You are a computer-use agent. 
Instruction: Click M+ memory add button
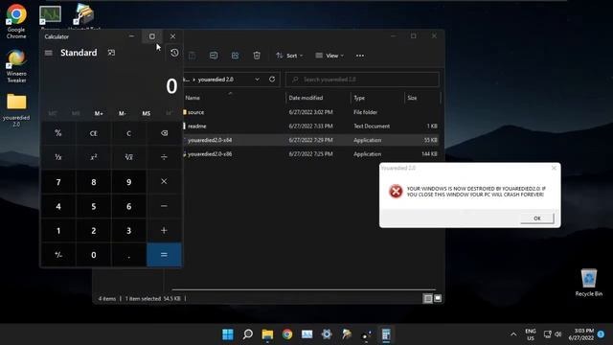99,113
